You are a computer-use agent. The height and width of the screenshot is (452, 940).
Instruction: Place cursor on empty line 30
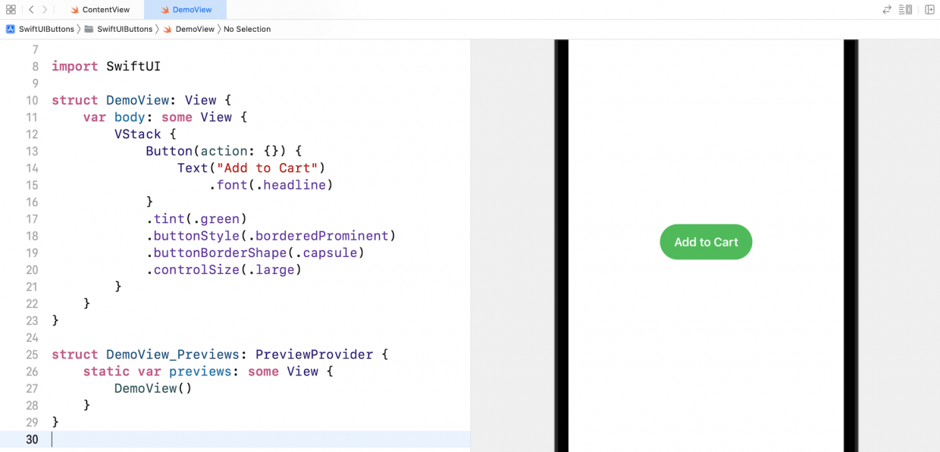[227, 439]
